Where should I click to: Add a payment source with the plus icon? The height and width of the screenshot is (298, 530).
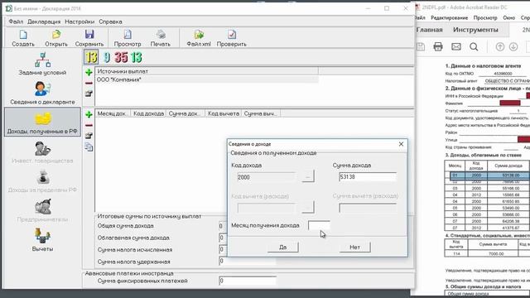pos(89,72)
